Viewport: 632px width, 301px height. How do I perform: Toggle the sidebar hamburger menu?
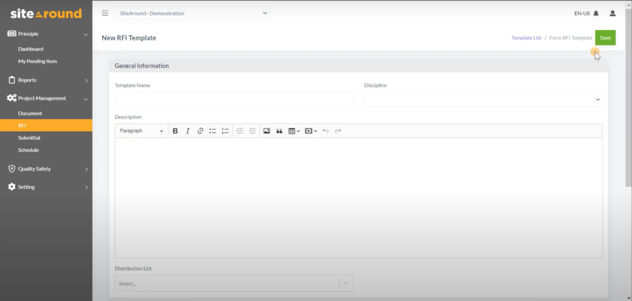click(105, 13)
